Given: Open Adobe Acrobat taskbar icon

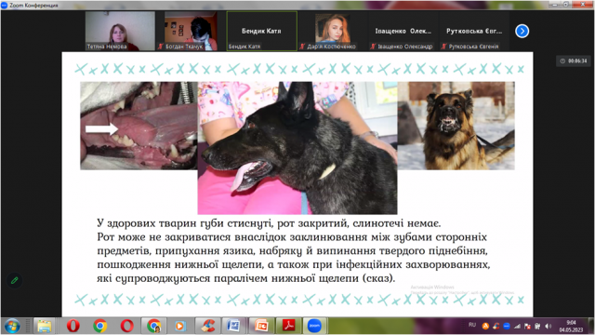Looking at the screenshot, I should tap(288, 326).
